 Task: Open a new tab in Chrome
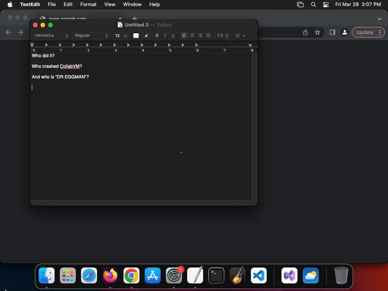135,18
